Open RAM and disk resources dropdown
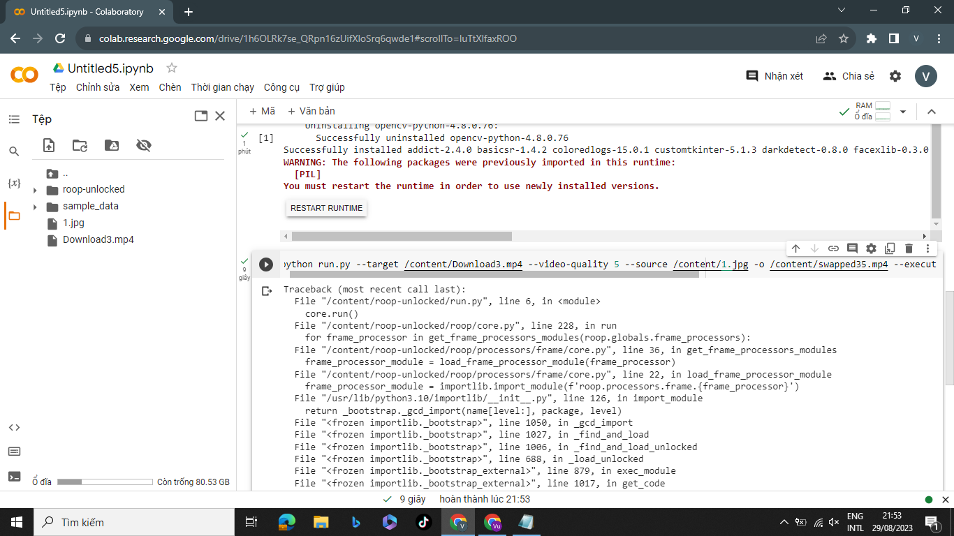The height and width of the screenshot is (536, 954). tap(903, 112)
